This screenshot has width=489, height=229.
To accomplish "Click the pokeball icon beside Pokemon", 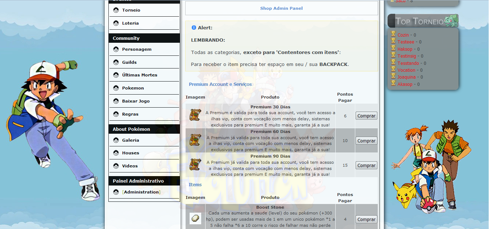I will click(116, 88).
